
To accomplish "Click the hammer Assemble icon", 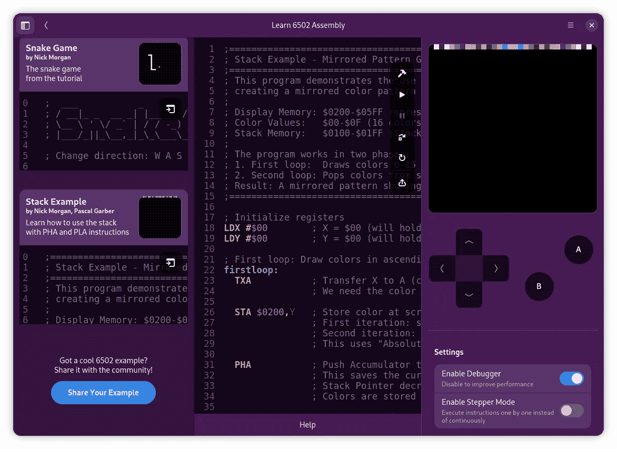I will (x=402, y=74).
